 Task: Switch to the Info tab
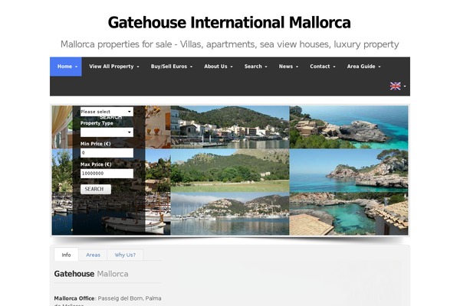66,255
